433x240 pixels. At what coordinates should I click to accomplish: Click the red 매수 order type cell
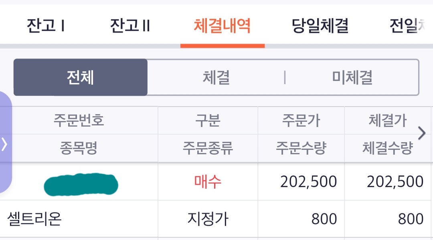(208, 182)
